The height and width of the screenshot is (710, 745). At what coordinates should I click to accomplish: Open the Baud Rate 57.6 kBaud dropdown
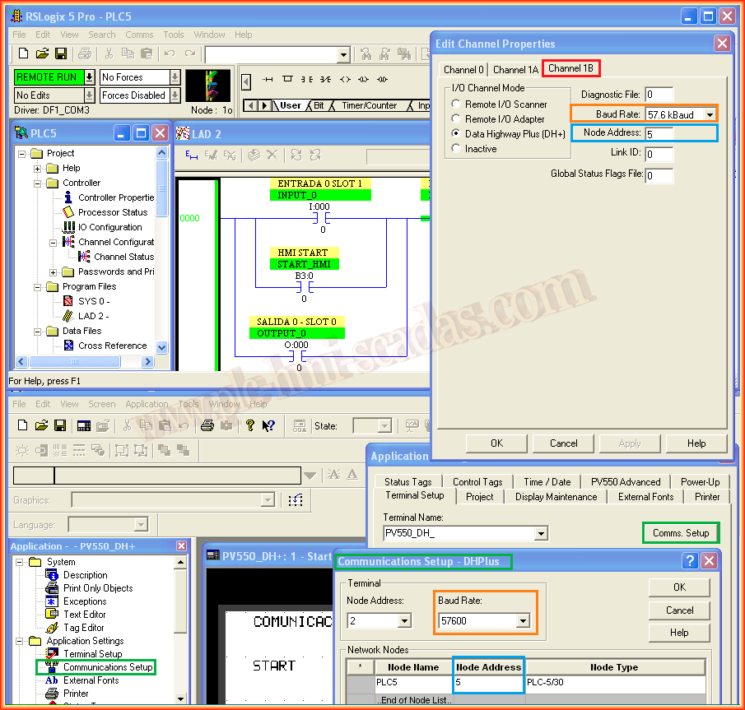709,114
